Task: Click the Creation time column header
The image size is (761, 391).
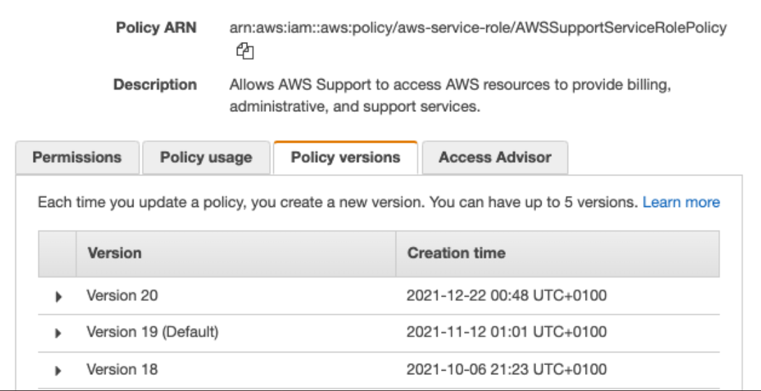Action: click(558, 253)
